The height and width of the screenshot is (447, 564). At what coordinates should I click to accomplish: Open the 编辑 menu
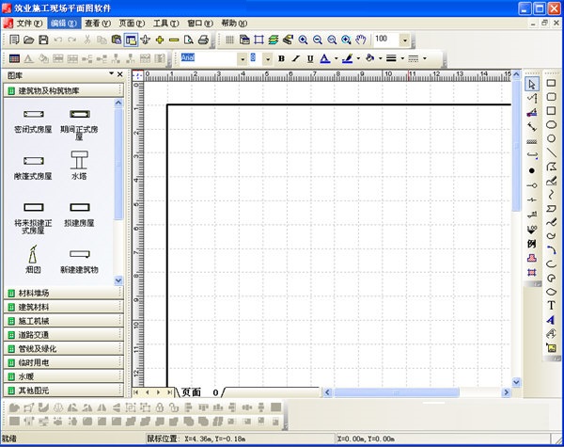(x=63, y=24)
